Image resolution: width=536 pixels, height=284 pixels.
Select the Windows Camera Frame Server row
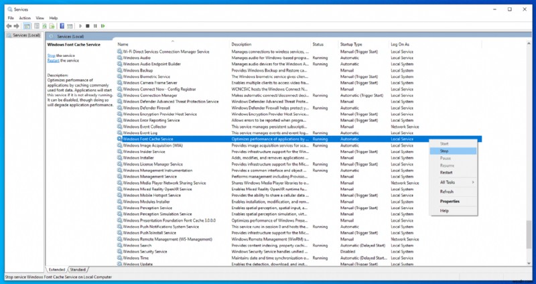(x=299, y=82)
